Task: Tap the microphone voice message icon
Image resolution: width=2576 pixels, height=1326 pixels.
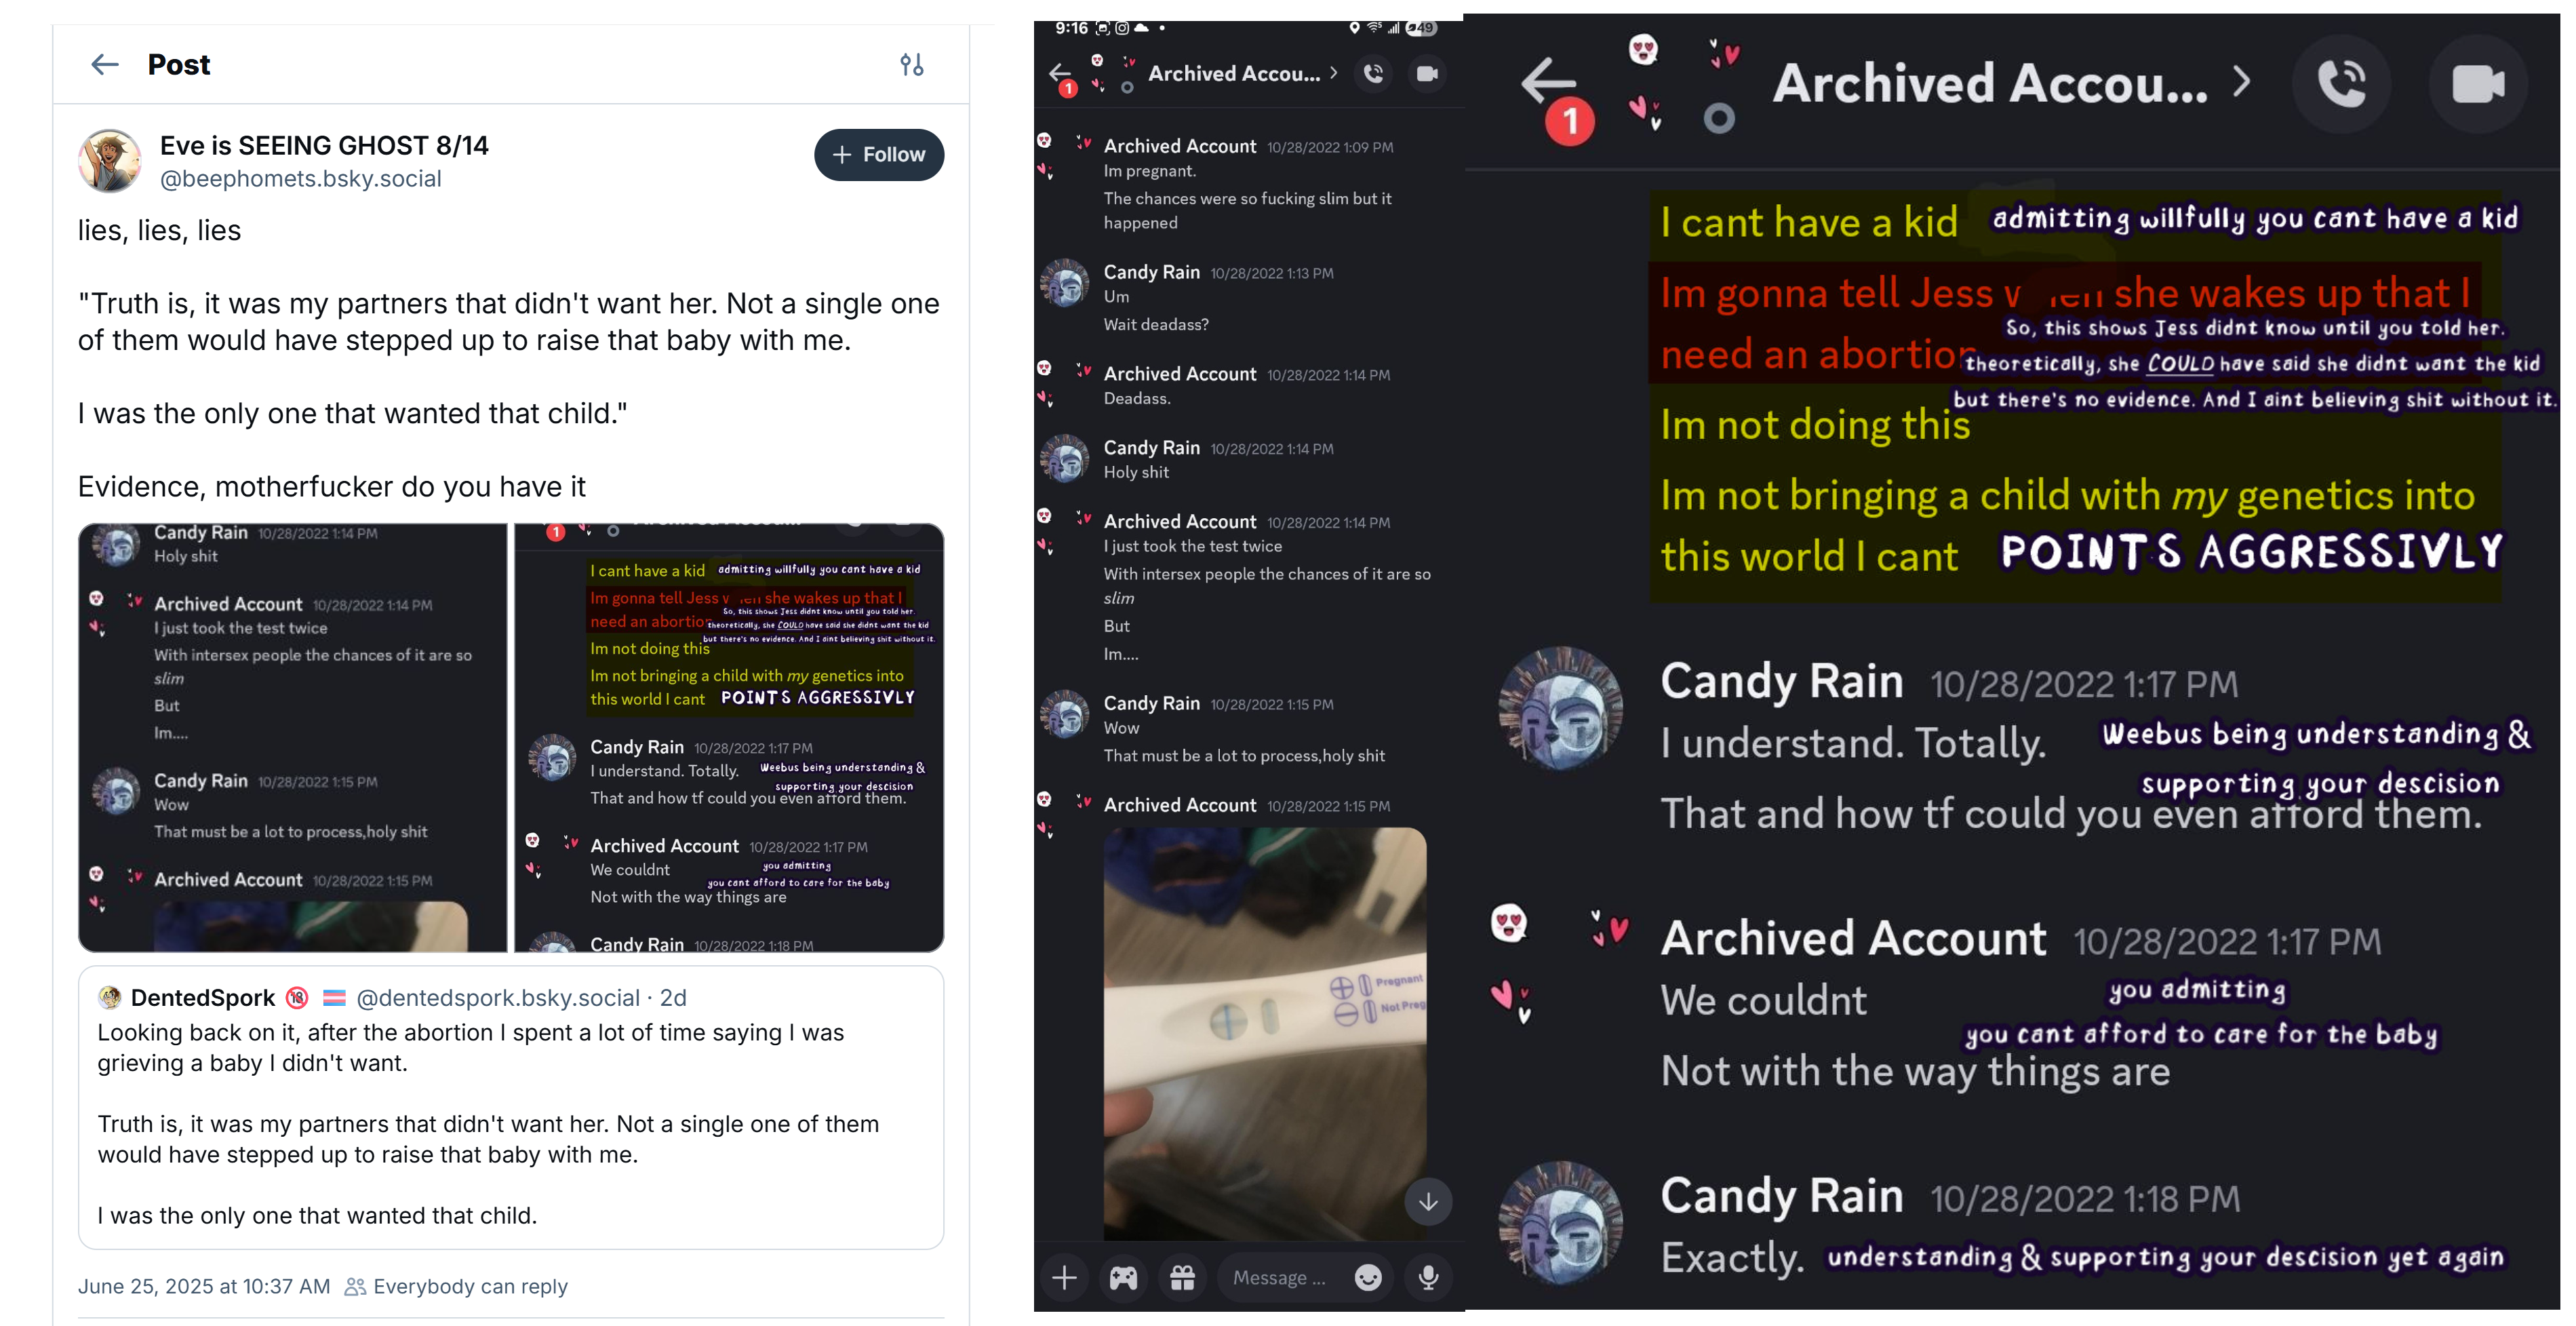Action: click(x=1428, y=1277)
